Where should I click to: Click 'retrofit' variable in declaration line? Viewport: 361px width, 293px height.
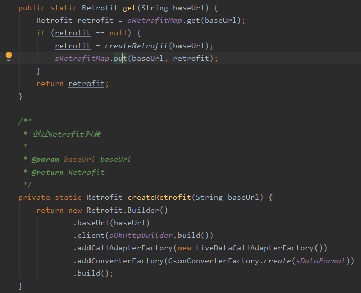(x=96, y=21)
